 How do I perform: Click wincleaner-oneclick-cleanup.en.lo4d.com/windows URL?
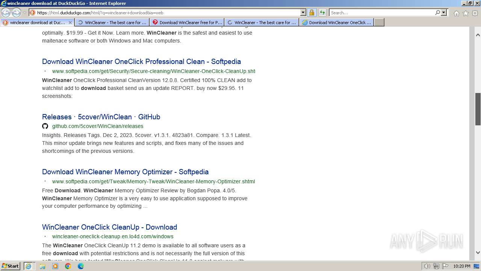(113, 236)
